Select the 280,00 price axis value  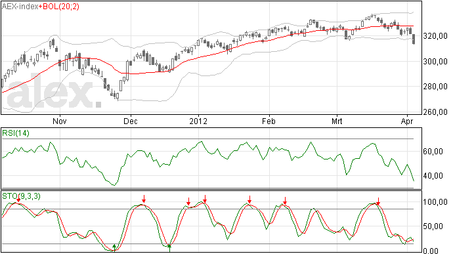pyautogui.click(x=435, y=87)
